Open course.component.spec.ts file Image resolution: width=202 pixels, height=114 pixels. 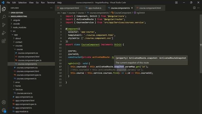[31, 60]
